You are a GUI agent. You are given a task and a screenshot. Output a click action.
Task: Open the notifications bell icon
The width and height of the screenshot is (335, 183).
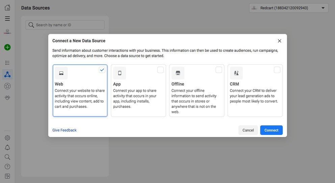[x=7, y=147]
